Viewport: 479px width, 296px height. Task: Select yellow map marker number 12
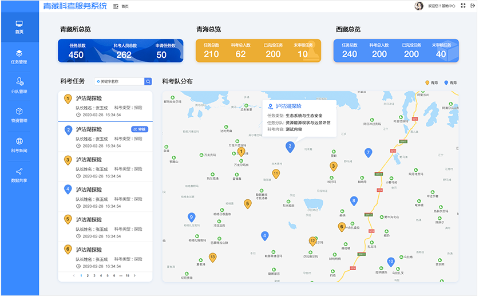(312, 241)
